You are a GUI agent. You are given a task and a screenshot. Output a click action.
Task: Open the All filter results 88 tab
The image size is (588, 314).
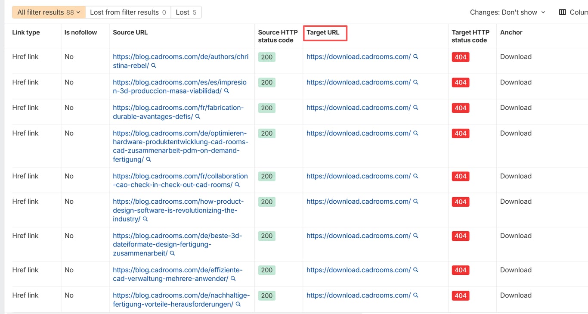tap(49, 12)
